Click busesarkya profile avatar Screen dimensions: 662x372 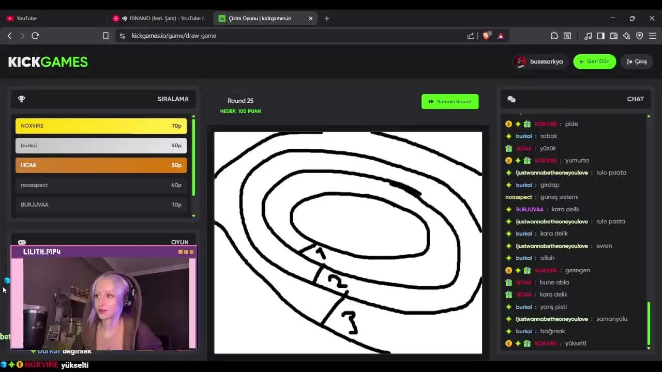(520, 61)
